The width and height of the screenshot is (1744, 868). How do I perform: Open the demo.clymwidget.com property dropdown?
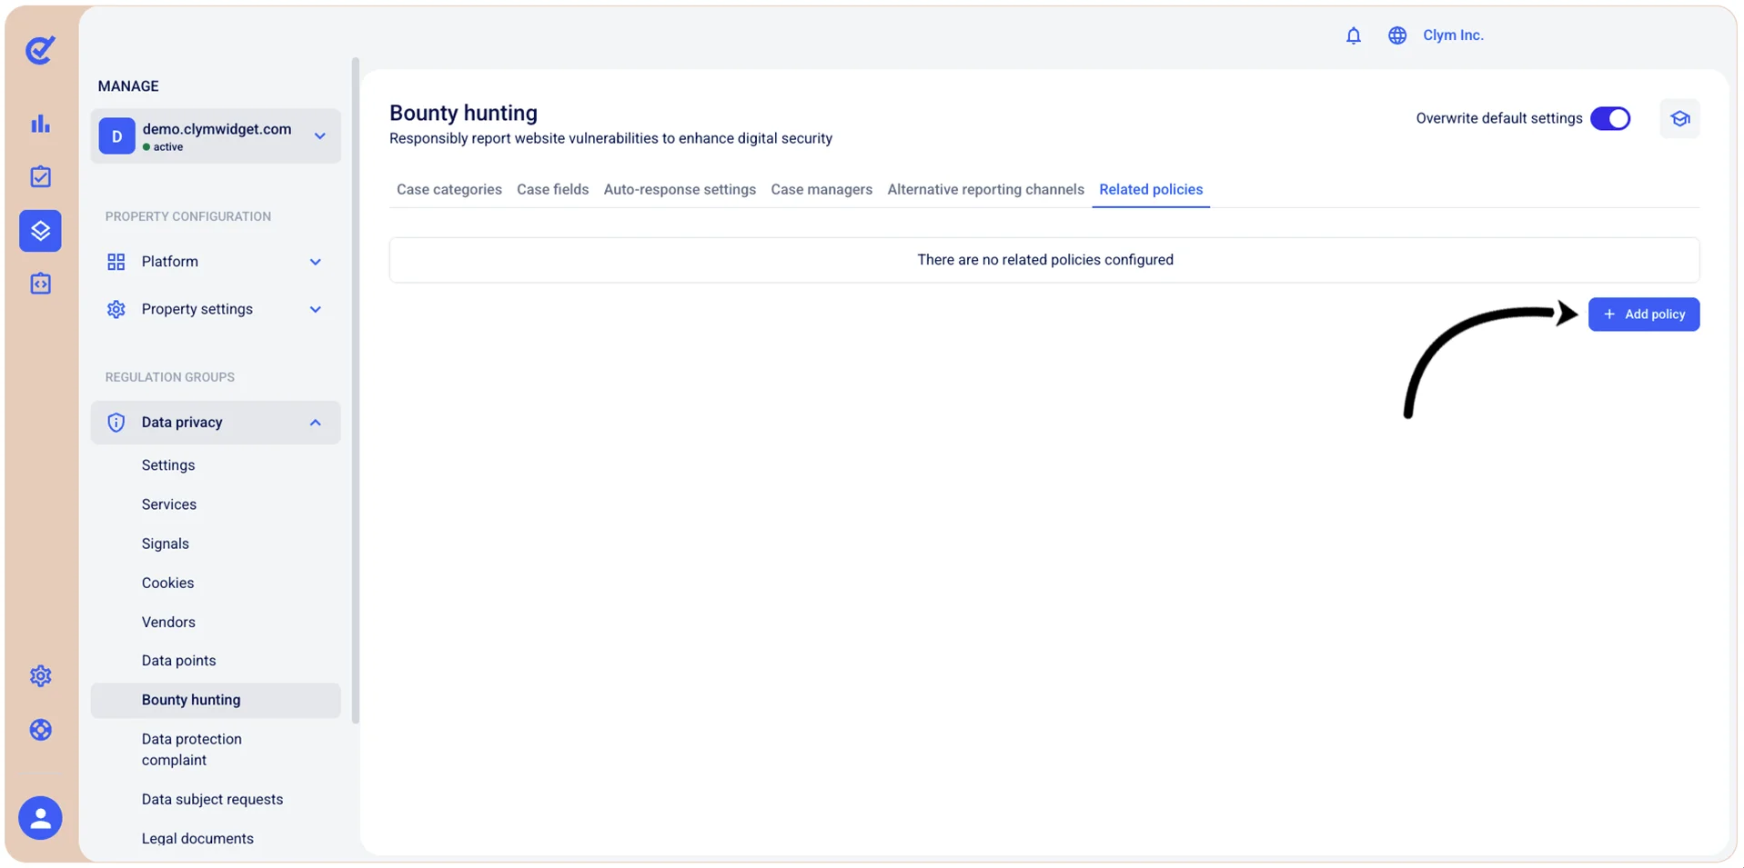(x=216, y=136)
